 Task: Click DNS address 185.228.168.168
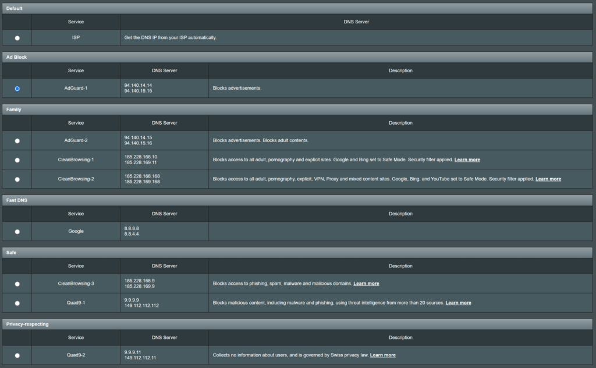click(x=142, y=176)
